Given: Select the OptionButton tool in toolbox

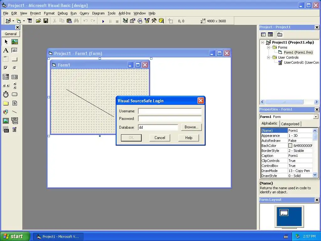Looking at the screenshot, I should [14, 68].
